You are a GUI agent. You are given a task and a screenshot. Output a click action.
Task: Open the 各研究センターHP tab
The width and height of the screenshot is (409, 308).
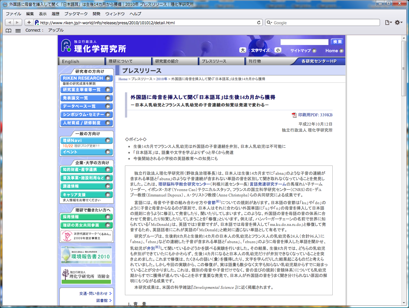pyautogui.click(x=319, y=61)
